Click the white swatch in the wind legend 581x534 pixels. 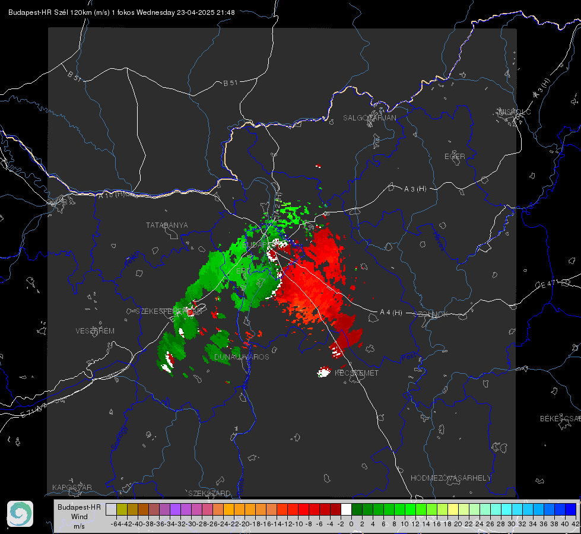point(346,509)
